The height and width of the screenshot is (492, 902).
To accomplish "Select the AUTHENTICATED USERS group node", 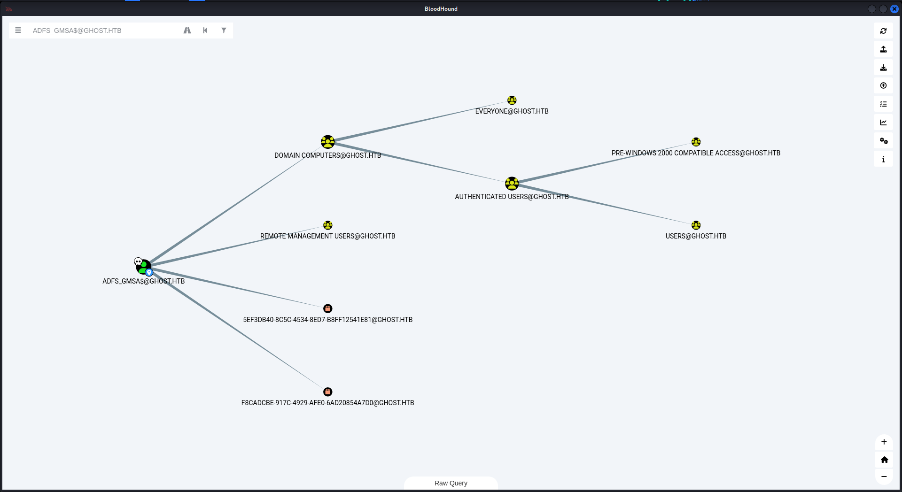I will coord(512,184).
